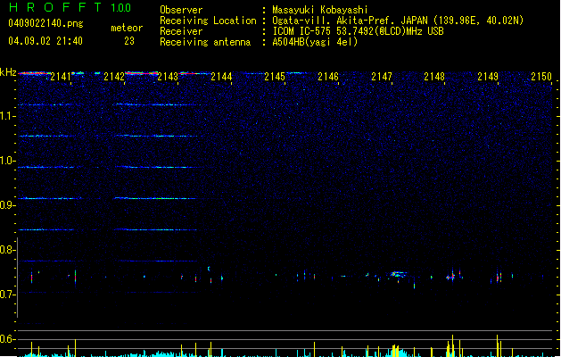Image resolution: width=561 pixels, height=357 pixels.
Task: Click the 2146 time marker
Action: (x=328, y=77)
